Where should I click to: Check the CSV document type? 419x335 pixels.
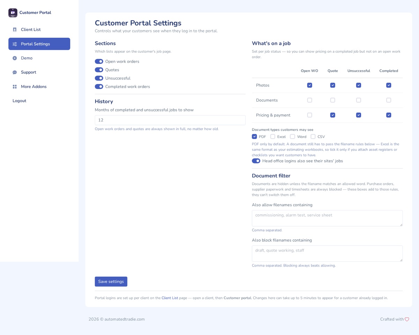pyautogui.click(x=313, y=136)
